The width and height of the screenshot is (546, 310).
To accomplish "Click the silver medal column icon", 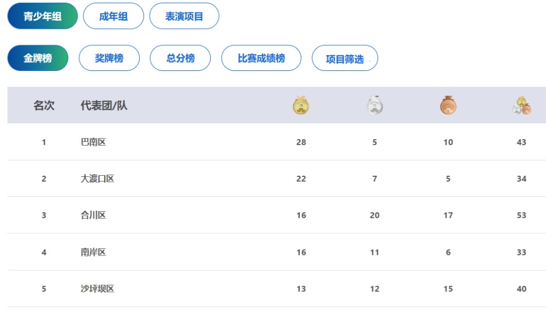I will [375, 105].
